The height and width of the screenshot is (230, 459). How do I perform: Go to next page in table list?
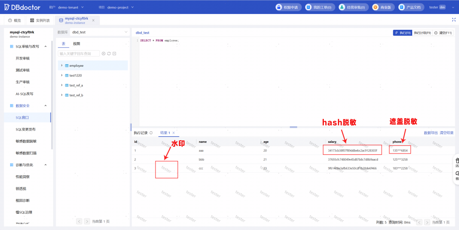coord(87,221)
